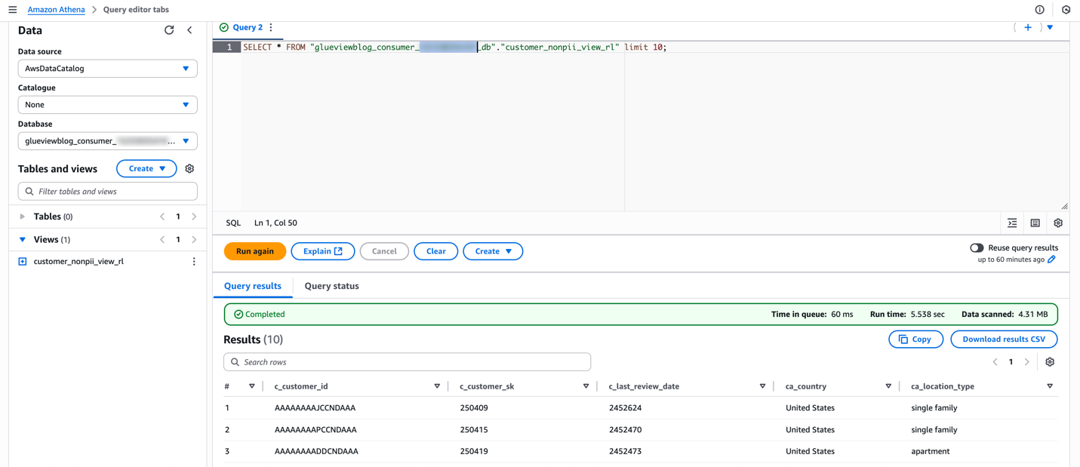Image resolution: width=1080 pixels, height=467 pixels.
Task: Sort by c_customer_sk column
Action: click(x=586, y=386)
